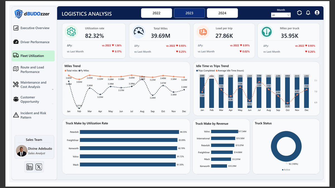335x188 pixels.
Task: Select the International revenue bar
Action: [x=223, y=138]
